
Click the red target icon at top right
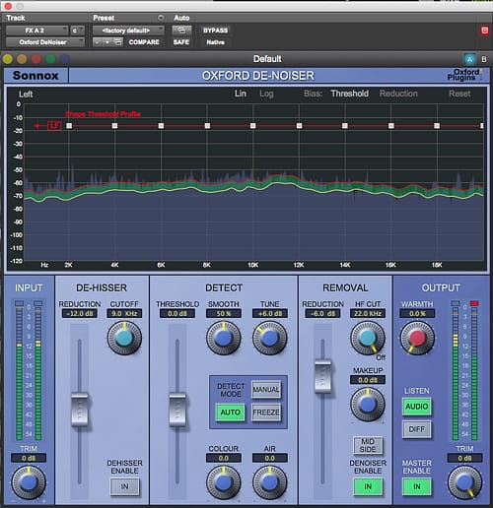click(484, 31)
